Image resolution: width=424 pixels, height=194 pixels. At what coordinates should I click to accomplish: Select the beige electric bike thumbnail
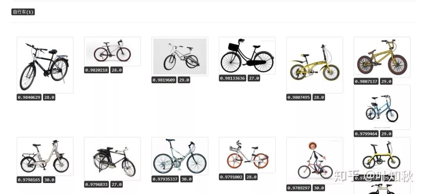[45, 156]
